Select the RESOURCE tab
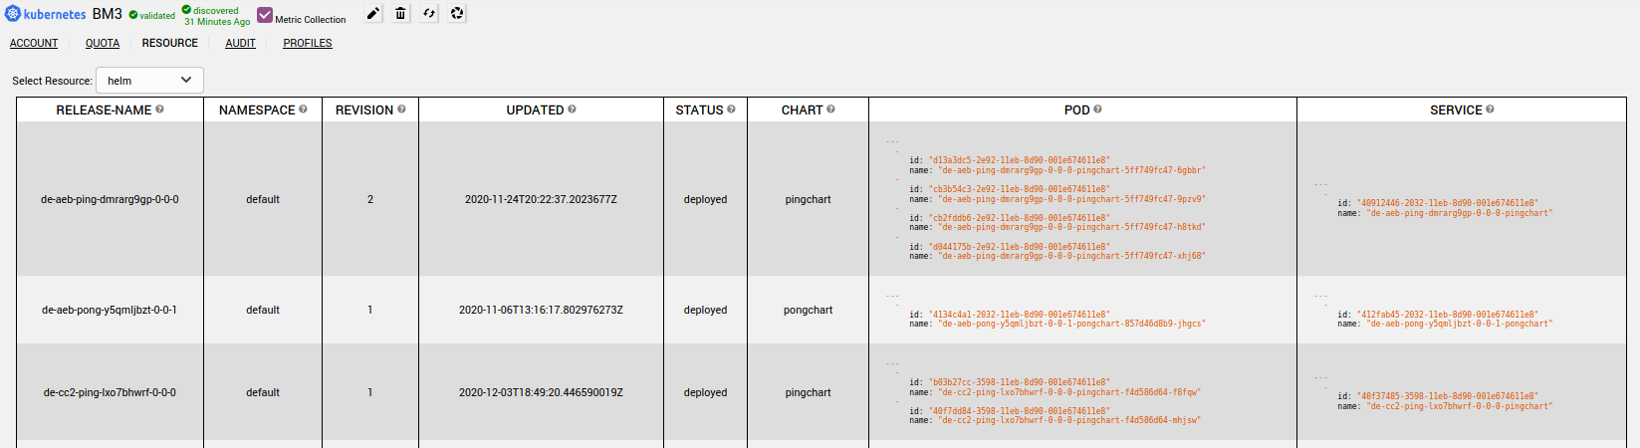This screenshot has width=1640, height=448. click(x=170, y=44)
